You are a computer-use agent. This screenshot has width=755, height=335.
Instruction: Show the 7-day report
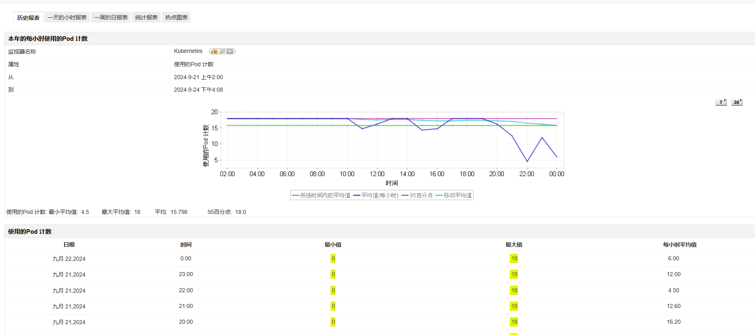click(721, 102)
